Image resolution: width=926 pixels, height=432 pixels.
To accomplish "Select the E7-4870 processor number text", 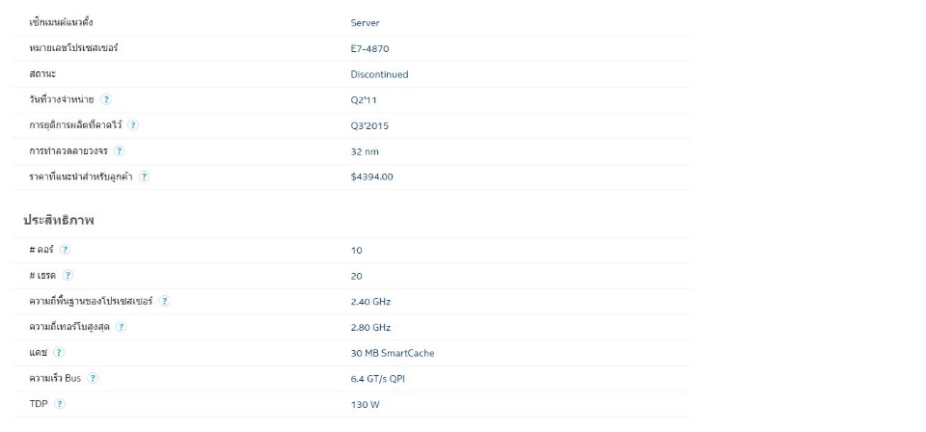I will pyautogui.click(x=369, y=49).
